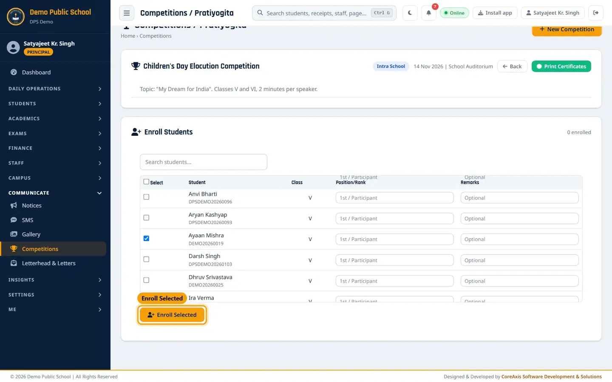Click the Enroll Students header icon
This screenshot has height=382, width=612.
click(x=136, y=132)
